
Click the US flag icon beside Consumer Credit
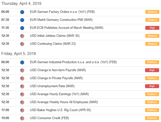22,118
